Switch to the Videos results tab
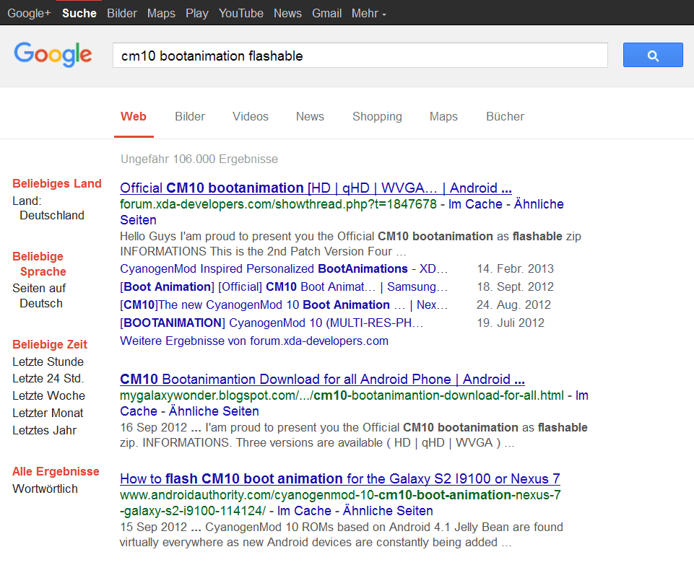Viewport: 694px width, 565px height. pos(251,117)
